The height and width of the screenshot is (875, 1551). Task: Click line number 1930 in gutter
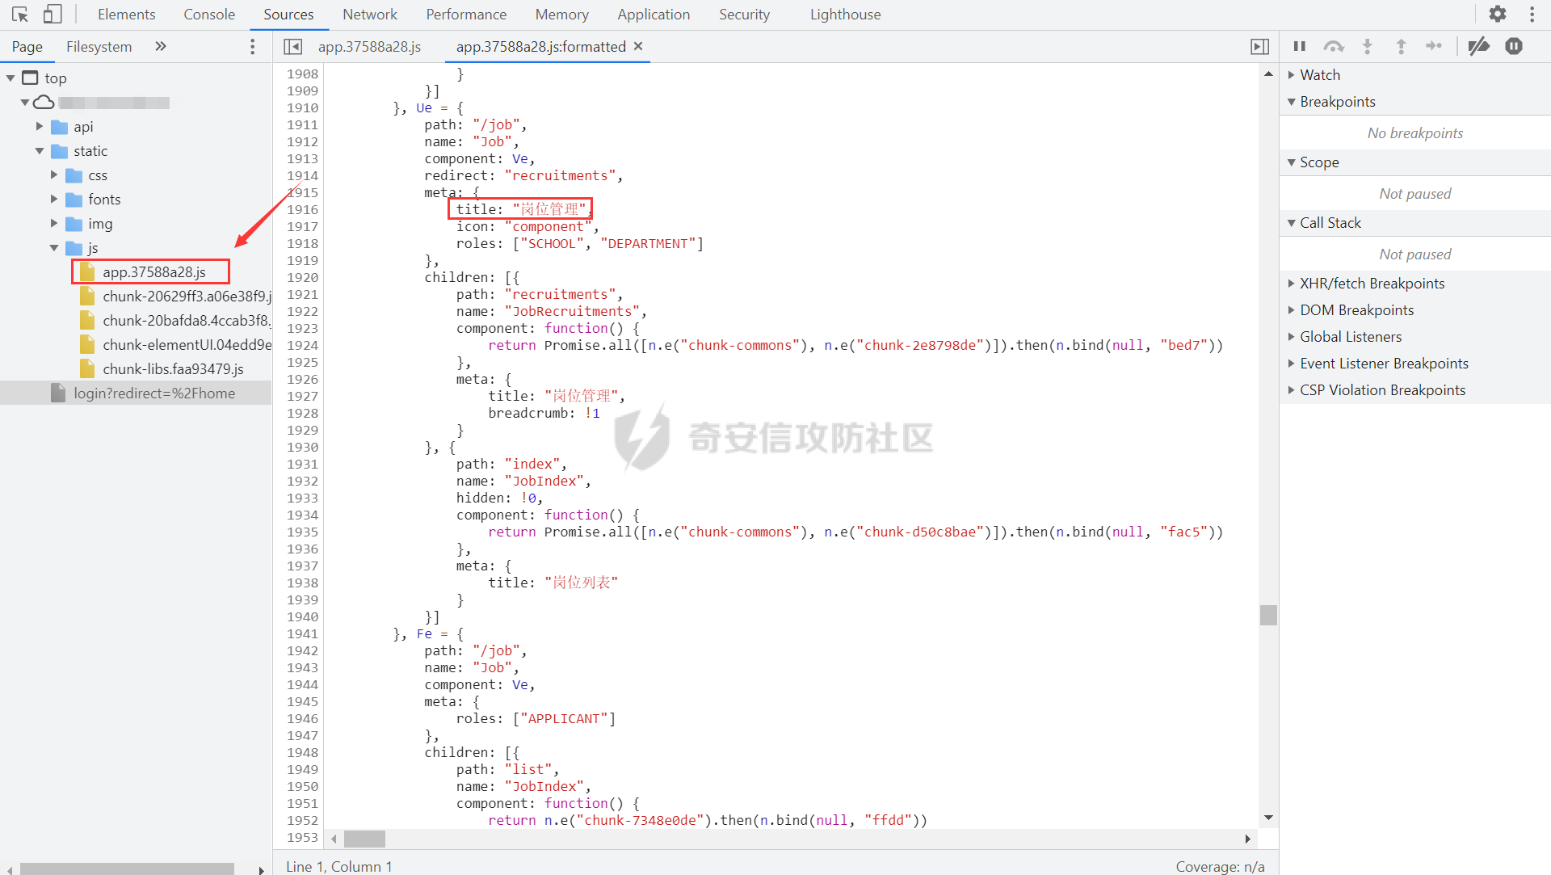[302, 448]
